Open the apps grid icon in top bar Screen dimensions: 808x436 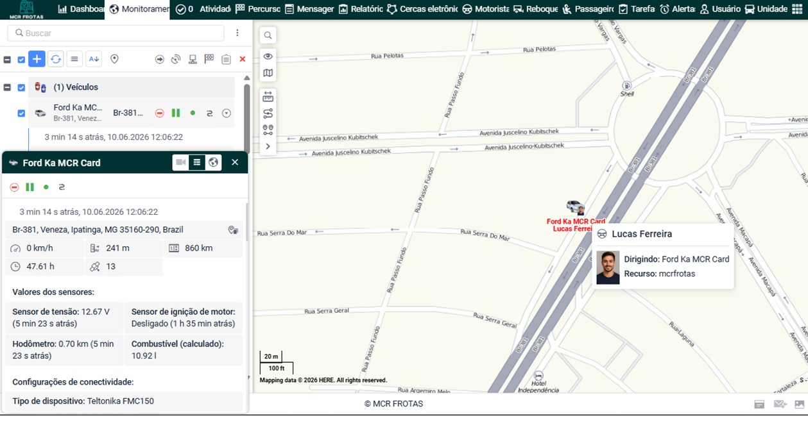(797, 9)
